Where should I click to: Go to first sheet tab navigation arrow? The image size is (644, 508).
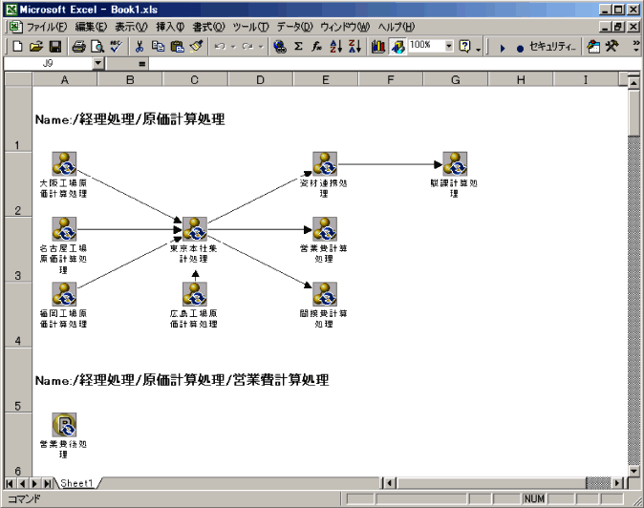(x=11, y=483)
